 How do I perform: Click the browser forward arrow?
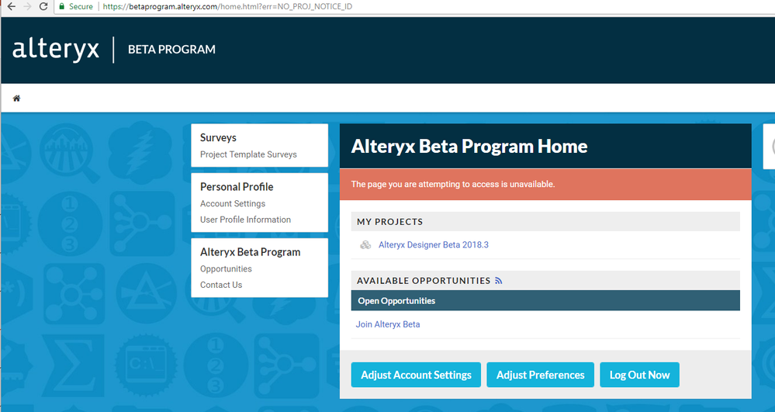27,6
